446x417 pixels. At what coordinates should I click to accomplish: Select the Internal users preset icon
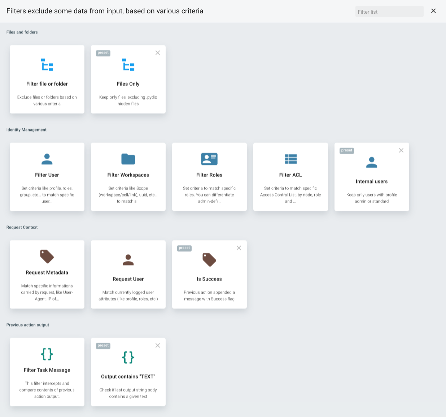tap(372, 162)
